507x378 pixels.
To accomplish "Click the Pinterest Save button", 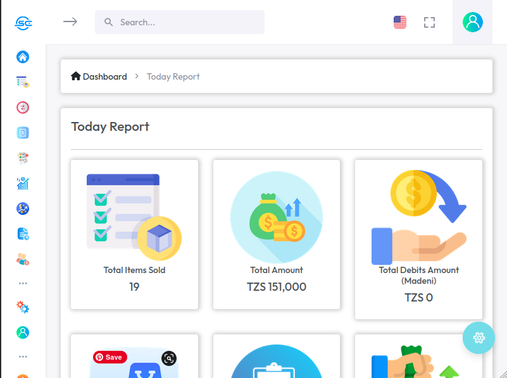I will [x=110, y=357].
